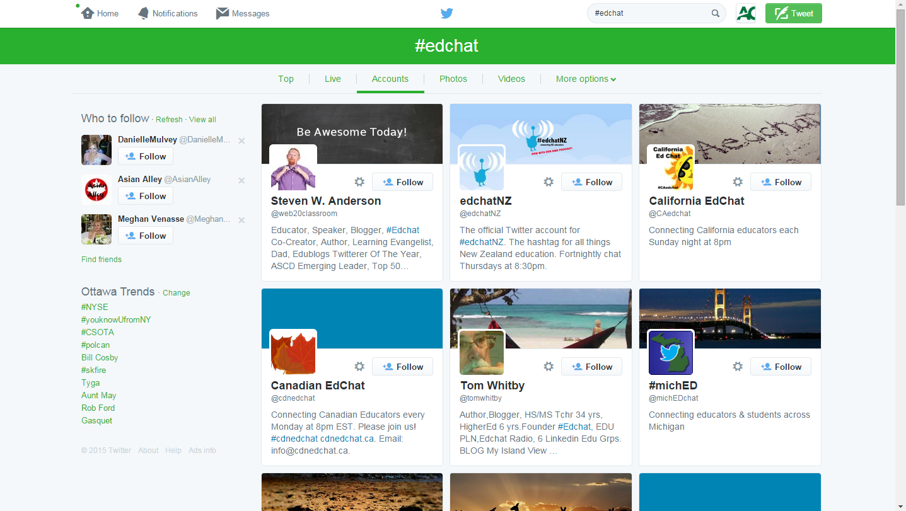Change the Ottawa Trends location
Viewport: 906px width, 511px height.
point(177,293)
